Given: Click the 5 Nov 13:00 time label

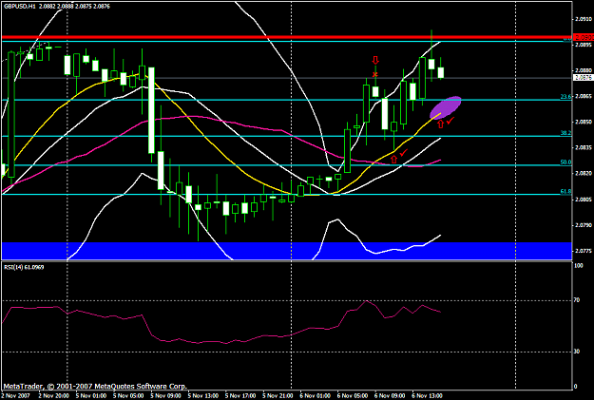Looking at the screenshot, I should pyautogui.click(x=203, y=396).
